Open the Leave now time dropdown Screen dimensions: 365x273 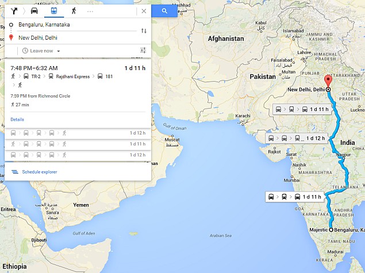[41, 51]
